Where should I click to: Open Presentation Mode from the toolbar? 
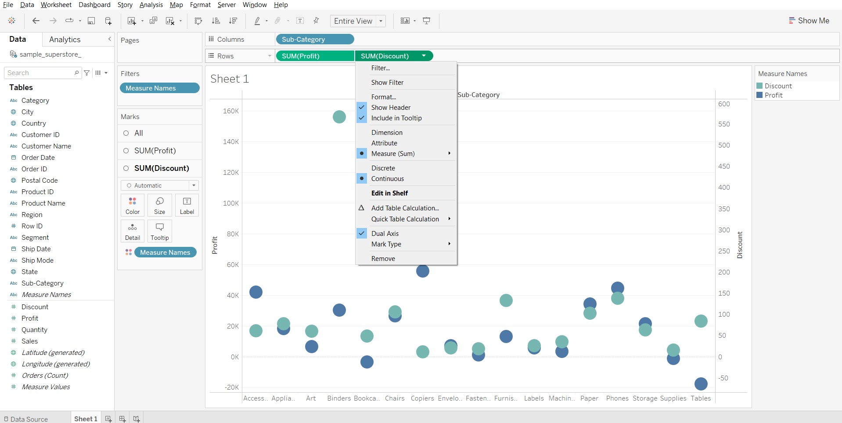(x=426, y=21)
